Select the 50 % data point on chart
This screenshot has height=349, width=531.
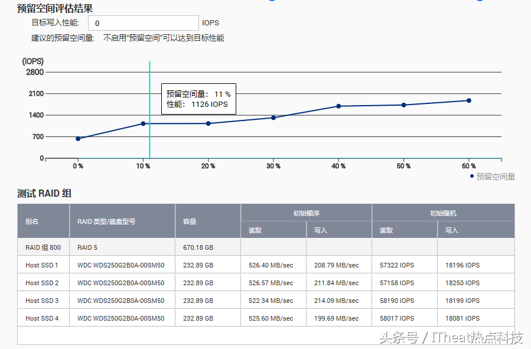404,105
